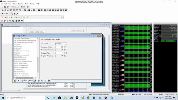Screen dimensions: 178x100
Task: Open File Explorer from the taskbar
Action: pyautogui.click(x=65, y=97)
